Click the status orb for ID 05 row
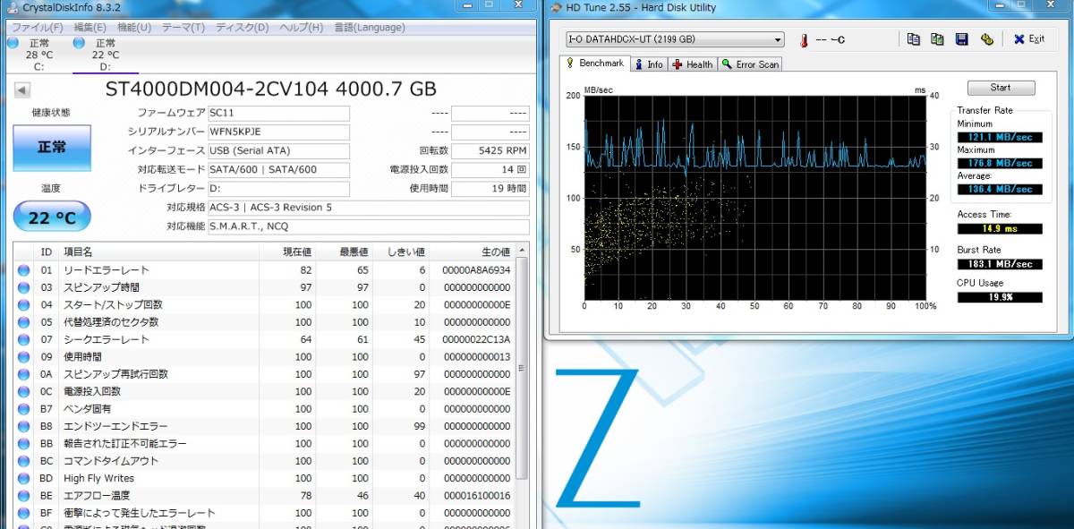 24,322
